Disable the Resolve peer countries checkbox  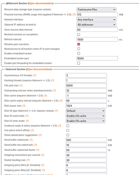(x=79, y=44)
